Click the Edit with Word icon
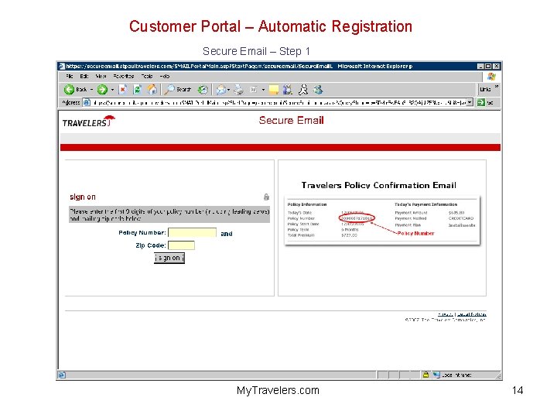557x418 pixels. coord(253,90)
